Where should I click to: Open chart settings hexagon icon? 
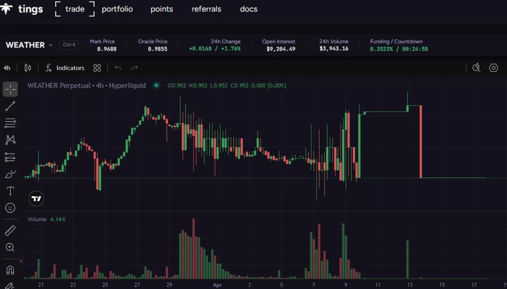tap(493, 68)
